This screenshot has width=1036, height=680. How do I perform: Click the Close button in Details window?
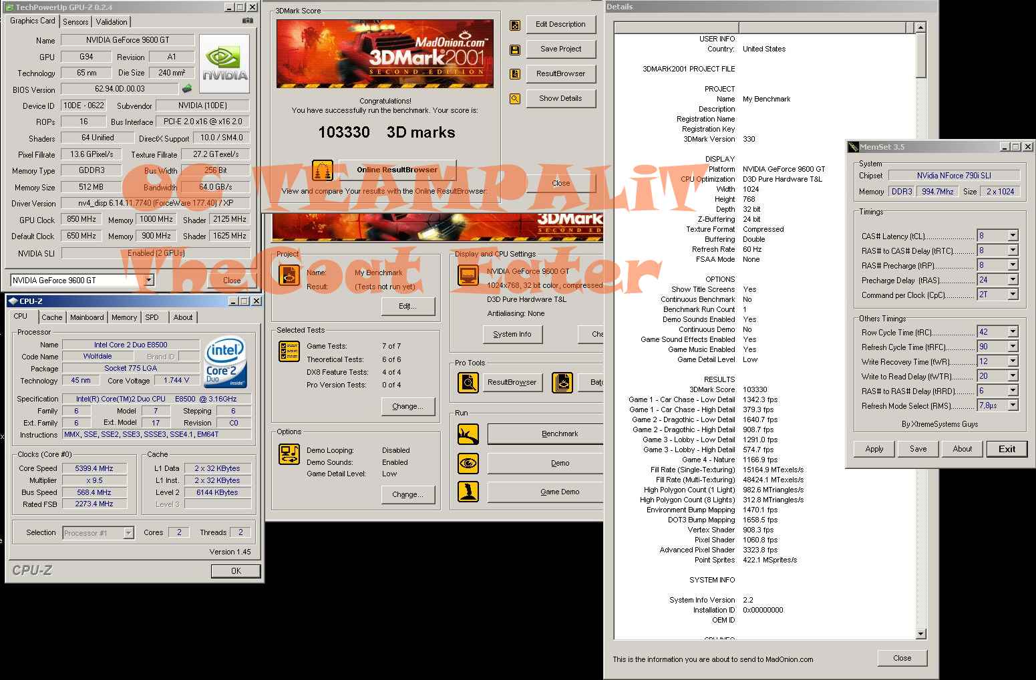(x=902, y=658)
